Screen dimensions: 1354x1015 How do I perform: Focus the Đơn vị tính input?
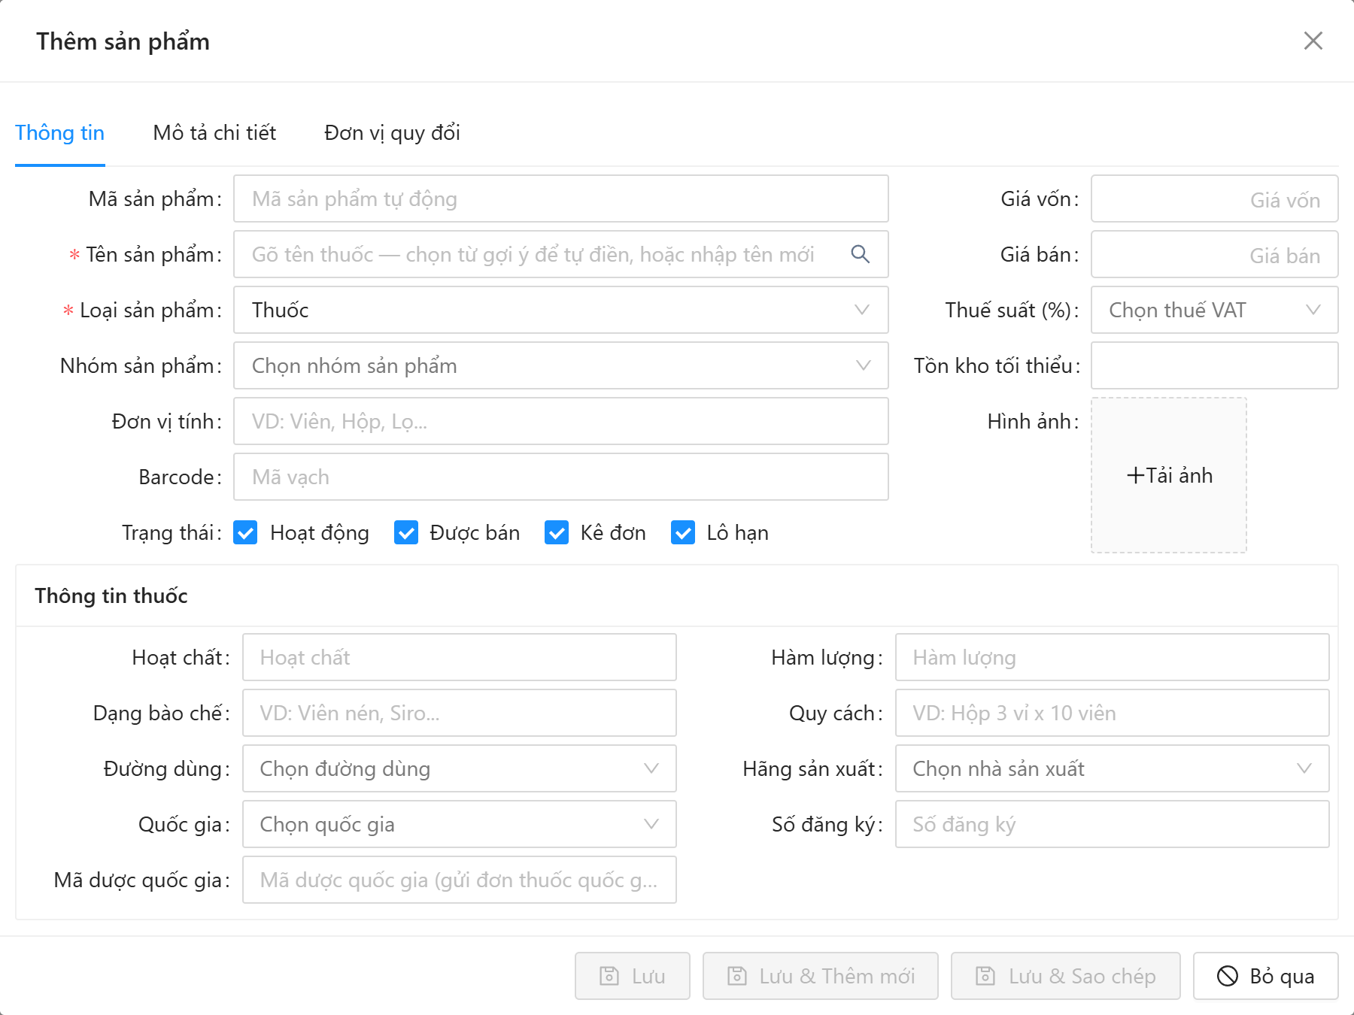561,421
